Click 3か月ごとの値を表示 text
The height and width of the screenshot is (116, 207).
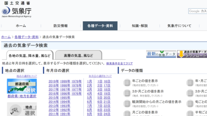tap(148, 91)
